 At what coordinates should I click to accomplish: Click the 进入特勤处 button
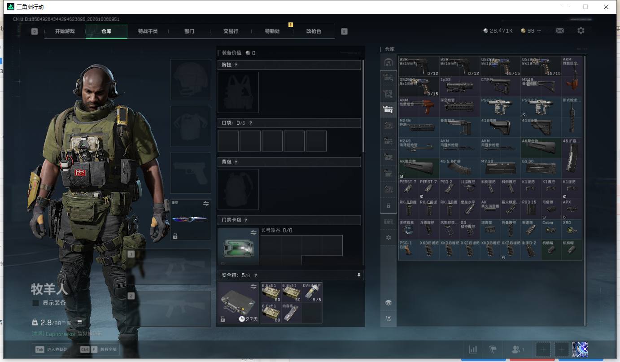coord(51,349)
